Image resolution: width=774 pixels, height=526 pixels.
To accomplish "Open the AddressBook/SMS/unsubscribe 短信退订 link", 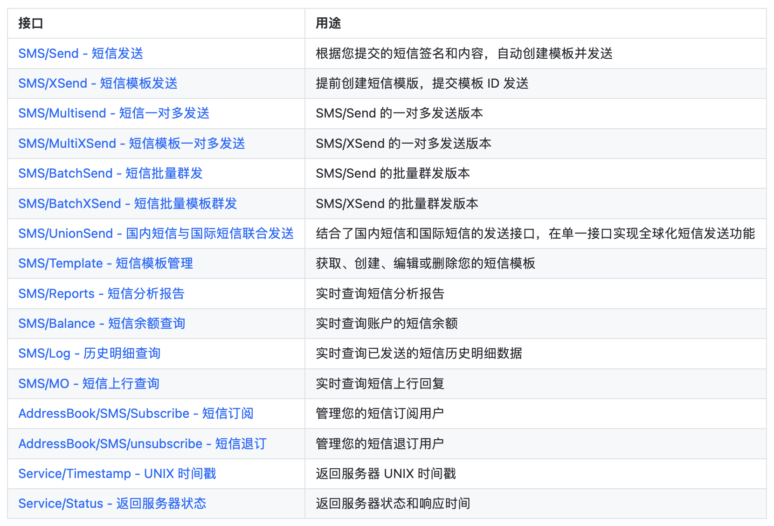I will coord(142,444).
